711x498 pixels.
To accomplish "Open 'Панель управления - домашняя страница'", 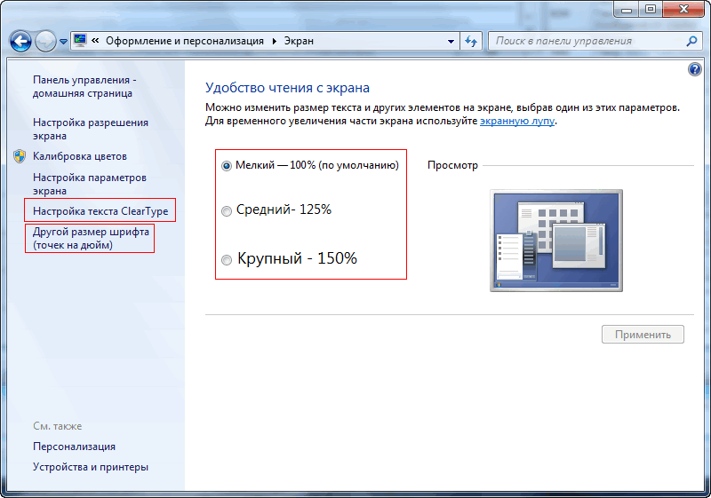I will pos(84,86).
